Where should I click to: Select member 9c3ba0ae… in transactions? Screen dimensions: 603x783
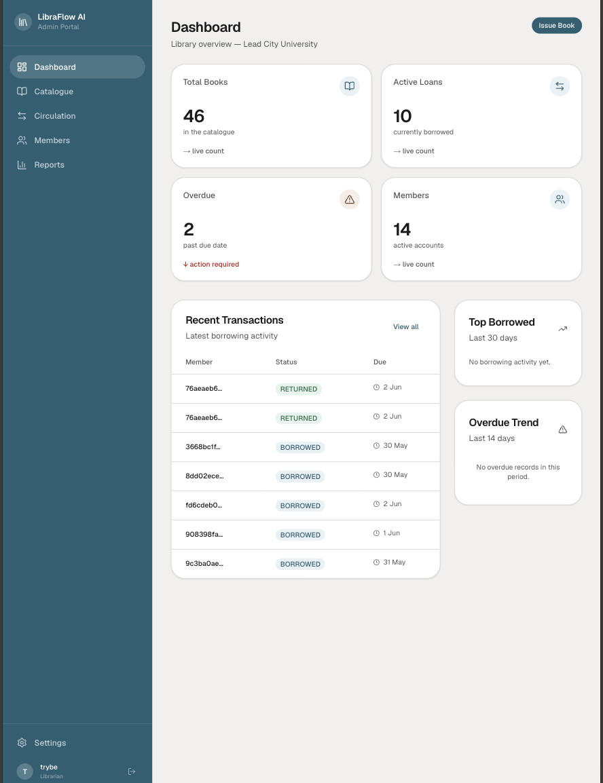[204, 564]
